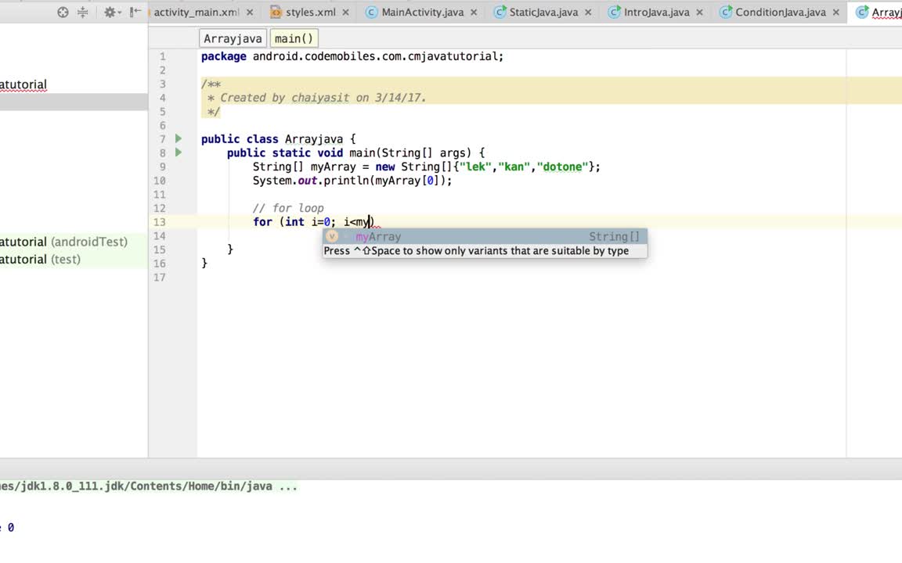Click the run arrow next to the main method
Viewport: 902px width, 563px height.
click(x=178, y=152)
